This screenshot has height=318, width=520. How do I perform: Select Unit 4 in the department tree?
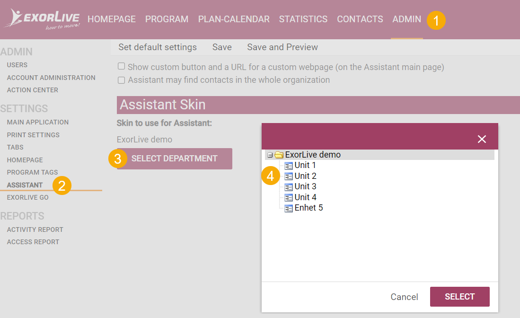pyautogui.click(x=306, y=197)
